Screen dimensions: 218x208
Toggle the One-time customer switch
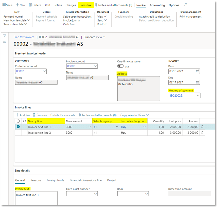(x=121, y=67)
